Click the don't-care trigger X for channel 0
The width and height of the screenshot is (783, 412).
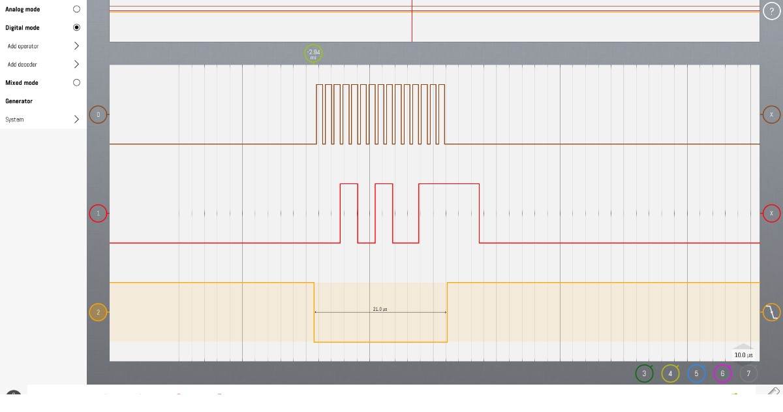point(772,115)
